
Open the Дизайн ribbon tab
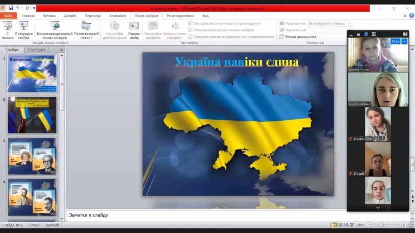(70, 16)
